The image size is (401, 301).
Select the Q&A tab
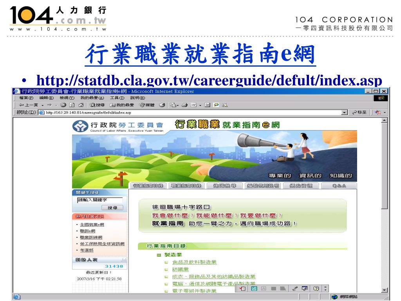pos(339,185)
